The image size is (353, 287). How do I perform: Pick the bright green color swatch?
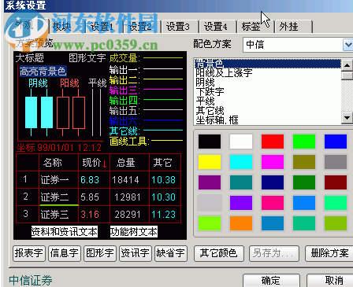pyautogui.click(x=304, y=142)
